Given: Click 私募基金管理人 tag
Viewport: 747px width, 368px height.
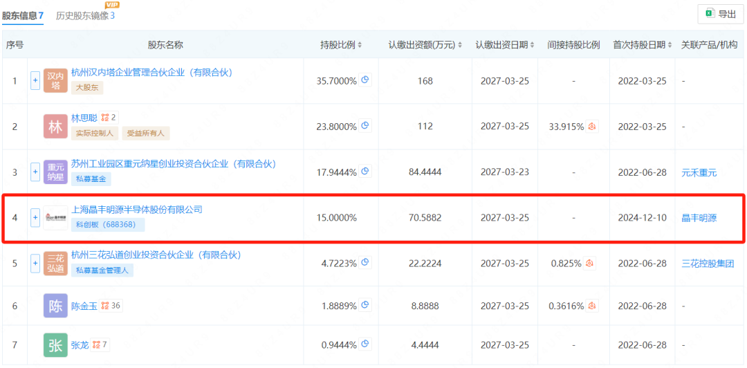Looking at the screenshot, I should (102, 270).
